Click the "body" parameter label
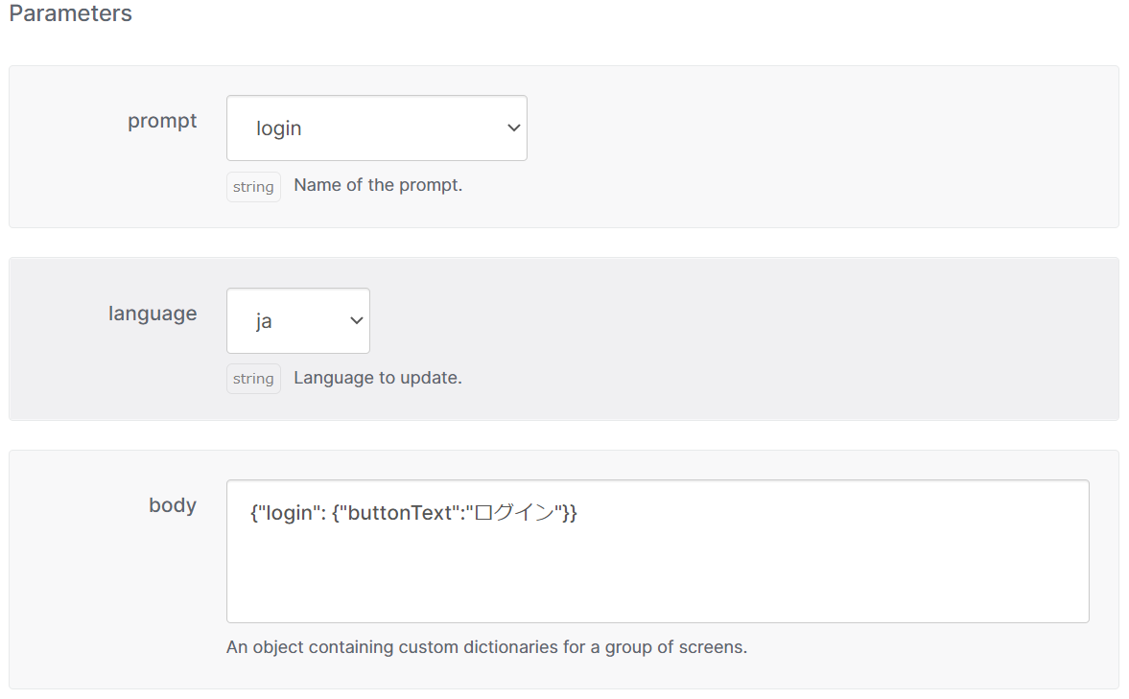Viewport: 1129px width, 699px height. (x=172, y=505)
